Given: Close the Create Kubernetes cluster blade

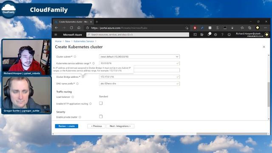Looking at the screenshot, I should tap(264, 47).
